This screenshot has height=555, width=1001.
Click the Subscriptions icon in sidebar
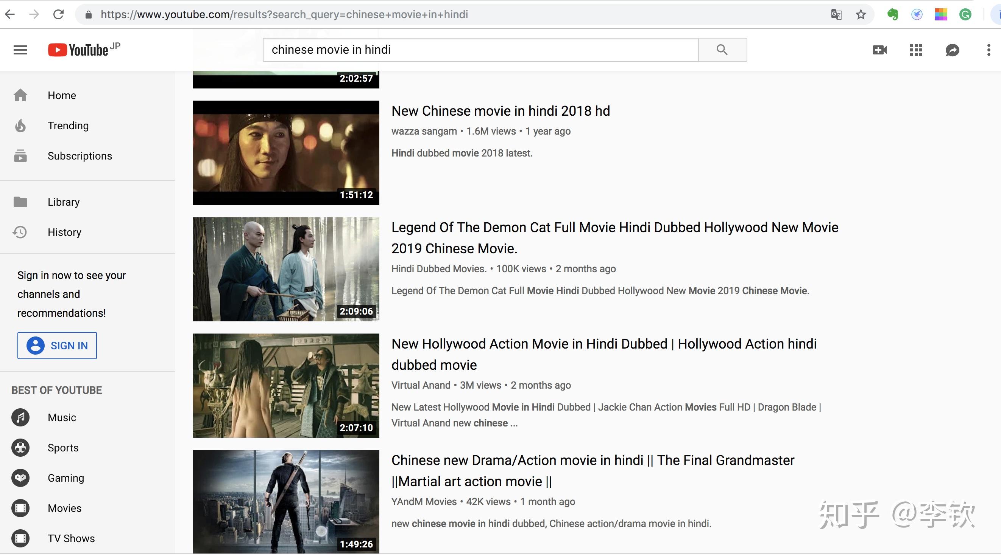click(20, 156)
